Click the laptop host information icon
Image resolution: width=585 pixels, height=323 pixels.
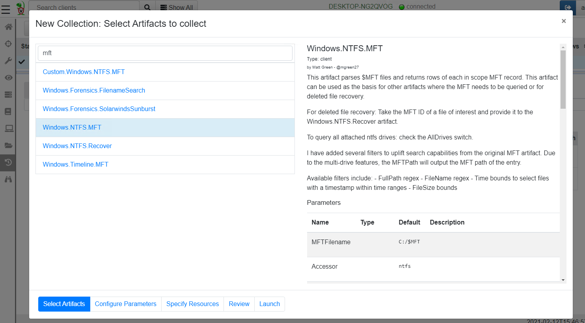pos(8,128)
